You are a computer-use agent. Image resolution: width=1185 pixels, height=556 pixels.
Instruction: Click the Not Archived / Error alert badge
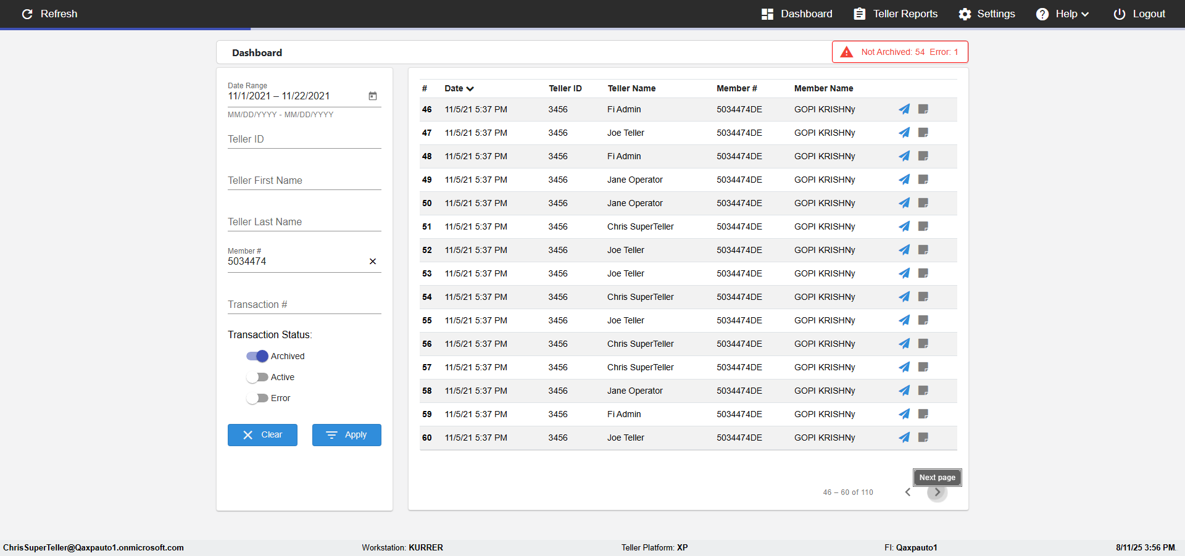pyautogui.click(x=900, y=52)
